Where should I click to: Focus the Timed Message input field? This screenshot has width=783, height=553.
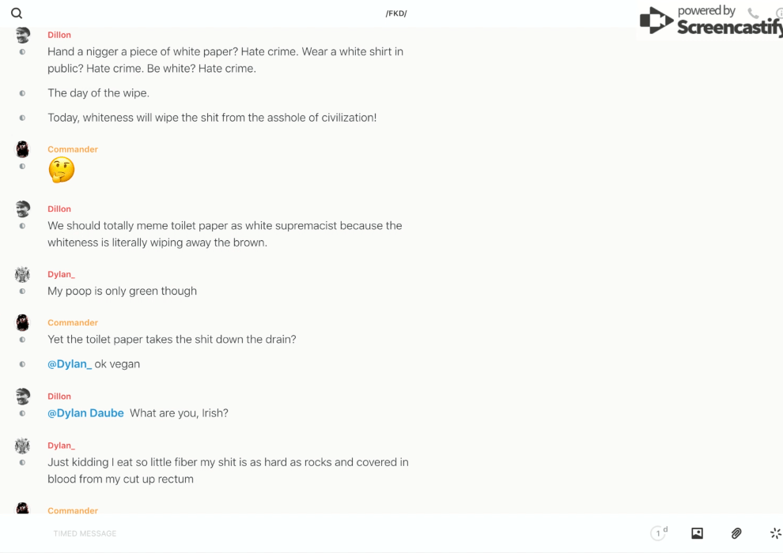coord(316,533)
